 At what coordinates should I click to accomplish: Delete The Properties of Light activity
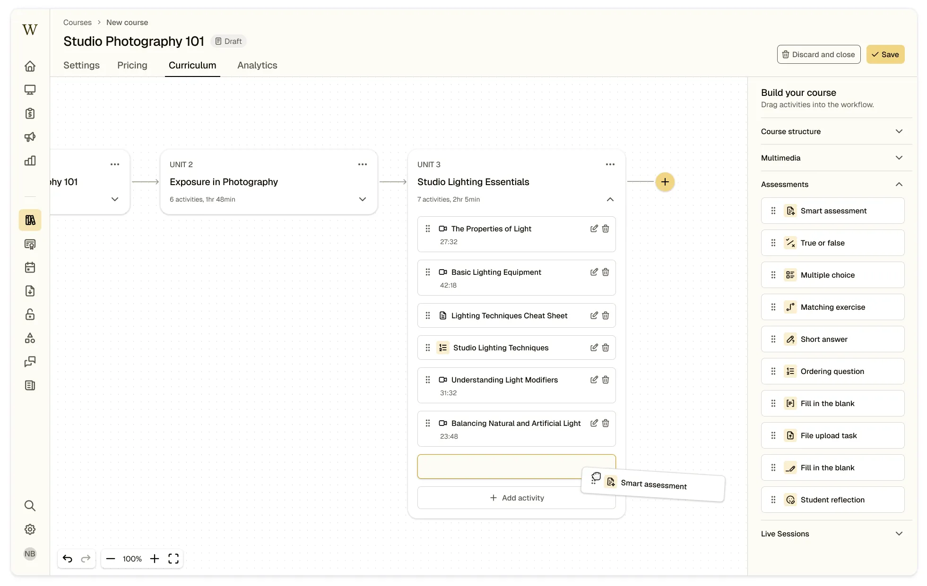[x=606, y=229]
